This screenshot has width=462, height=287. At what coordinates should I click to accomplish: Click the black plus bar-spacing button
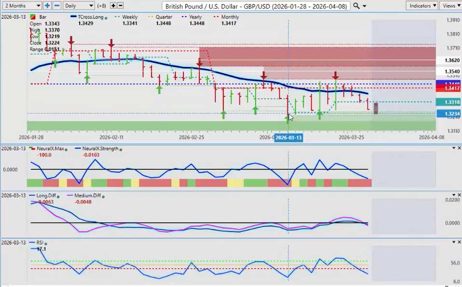tap(113, 6)
